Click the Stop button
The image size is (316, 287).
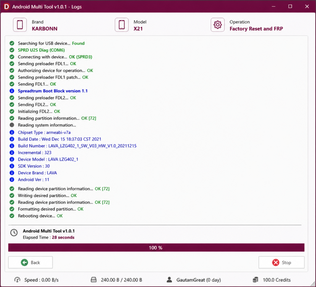coord(281,262)
